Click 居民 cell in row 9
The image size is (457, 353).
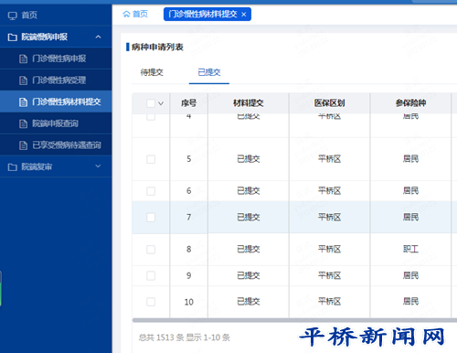point(410,275)
